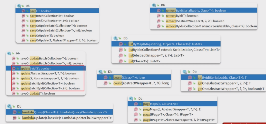Click the Db label above lambdaQuery methods

pos(19,106)
